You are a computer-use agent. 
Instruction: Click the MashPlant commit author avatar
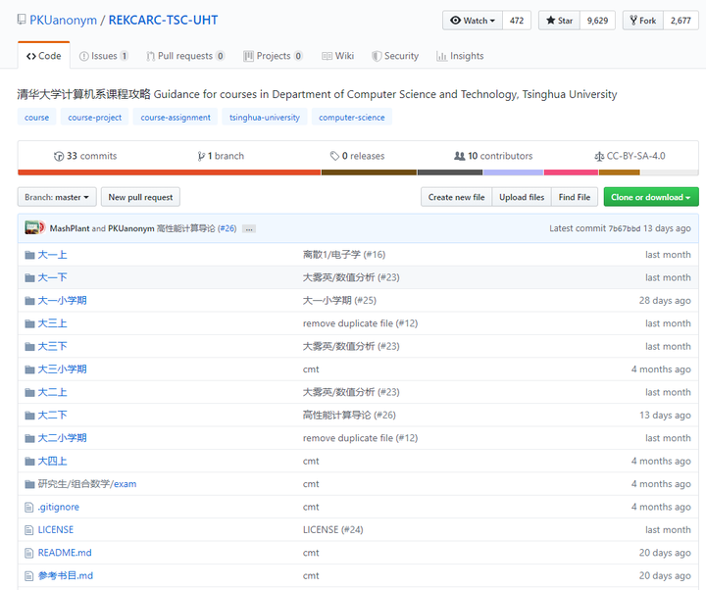pyautogui.click(x=32, y=227)
